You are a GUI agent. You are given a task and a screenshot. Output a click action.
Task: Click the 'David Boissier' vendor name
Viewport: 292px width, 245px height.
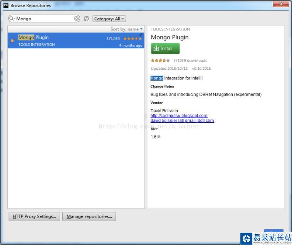pyautogui.click(x=164, y=111)
